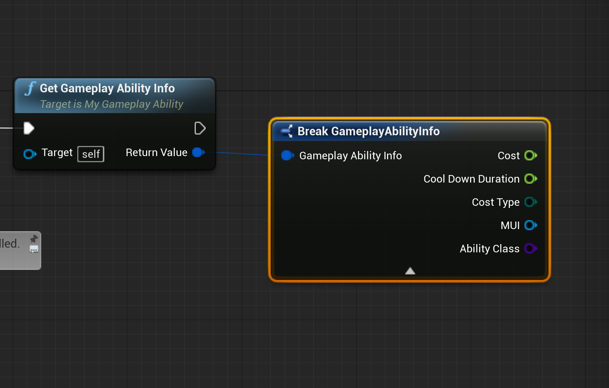Click the Cool Down Duration output pin
The width and height of the screenshot is (609, 388).
pos(531,179)
